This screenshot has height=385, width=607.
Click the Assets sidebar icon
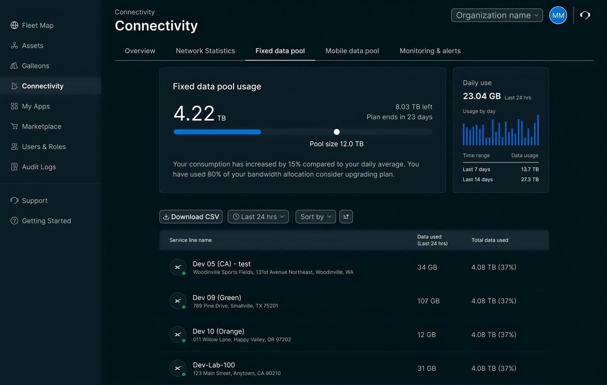click(14, 46)
